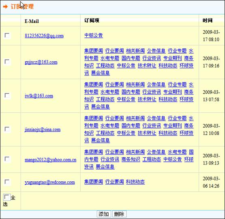Click 中标公告 link in the first row

tap(94, 35)
